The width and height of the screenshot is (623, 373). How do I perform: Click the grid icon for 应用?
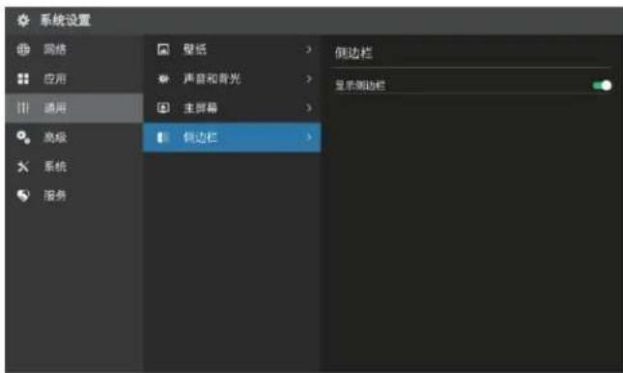click(x=23, y=79)
